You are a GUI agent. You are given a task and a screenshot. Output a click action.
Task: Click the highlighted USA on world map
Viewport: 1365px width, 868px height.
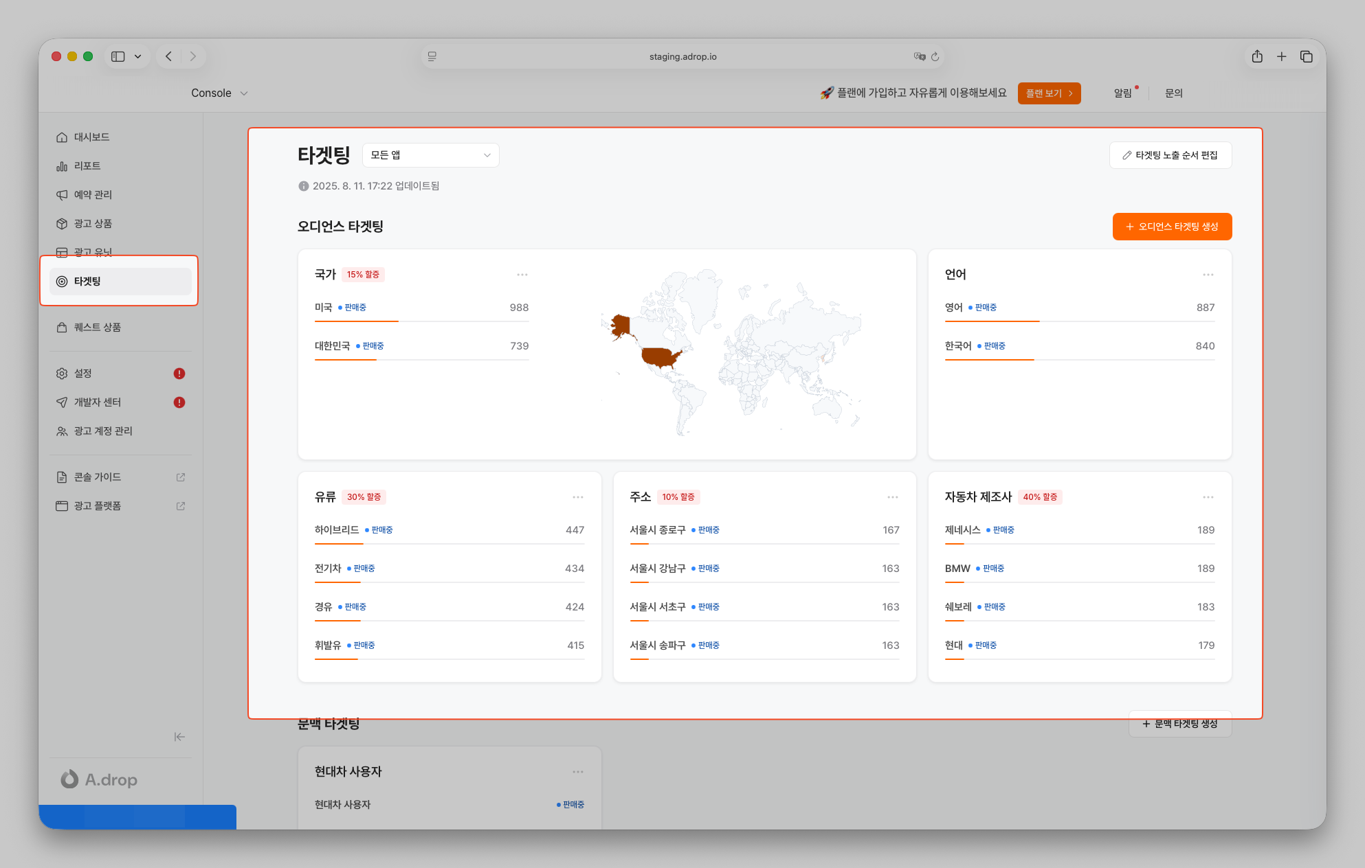(660, 357)
